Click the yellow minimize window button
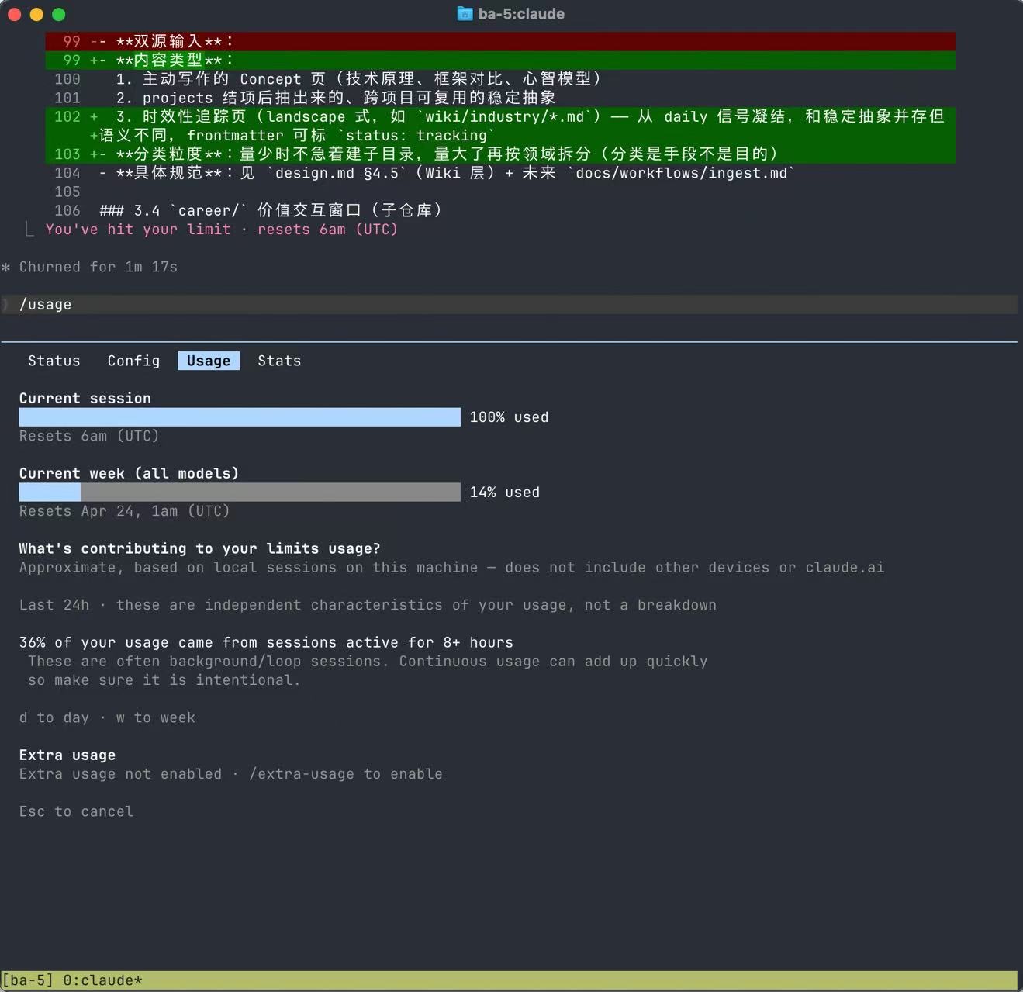 click(x=36, y=14)
